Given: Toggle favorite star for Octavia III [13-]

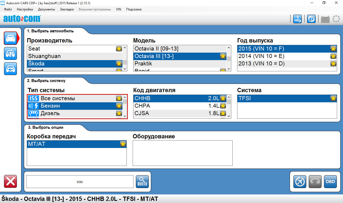Looking at the screenshot, I should tap(223, 56).
